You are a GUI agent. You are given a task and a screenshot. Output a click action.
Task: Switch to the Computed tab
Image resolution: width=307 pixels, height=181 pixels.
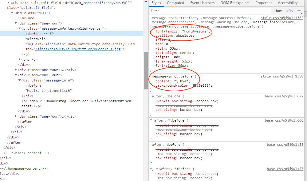175,3
